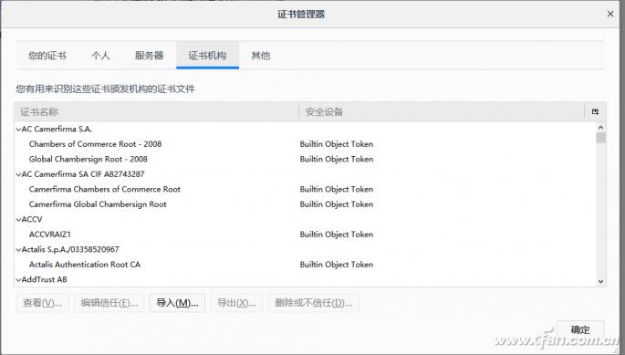
Task: Select Camerfirma Global Chambersign Root
Action: (x=98, y=204)
